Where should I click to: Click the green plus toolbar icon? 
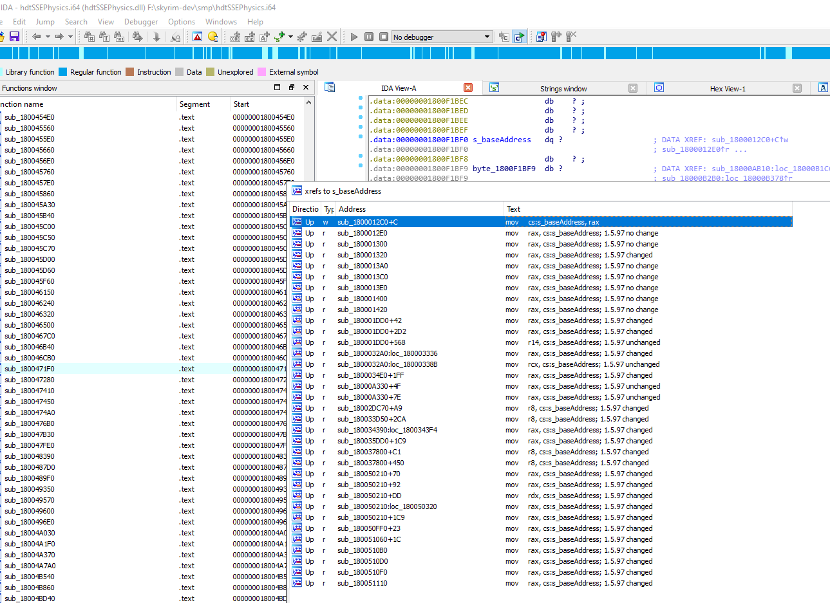279,37
